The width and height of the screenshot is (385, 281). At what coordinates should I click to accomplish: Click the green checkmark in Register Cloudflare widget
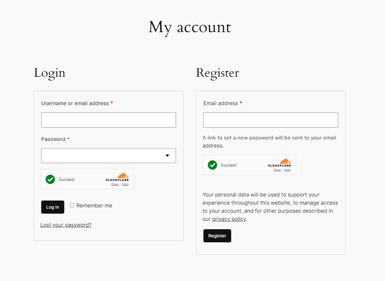pyautogui.click(x=212, y=165)
